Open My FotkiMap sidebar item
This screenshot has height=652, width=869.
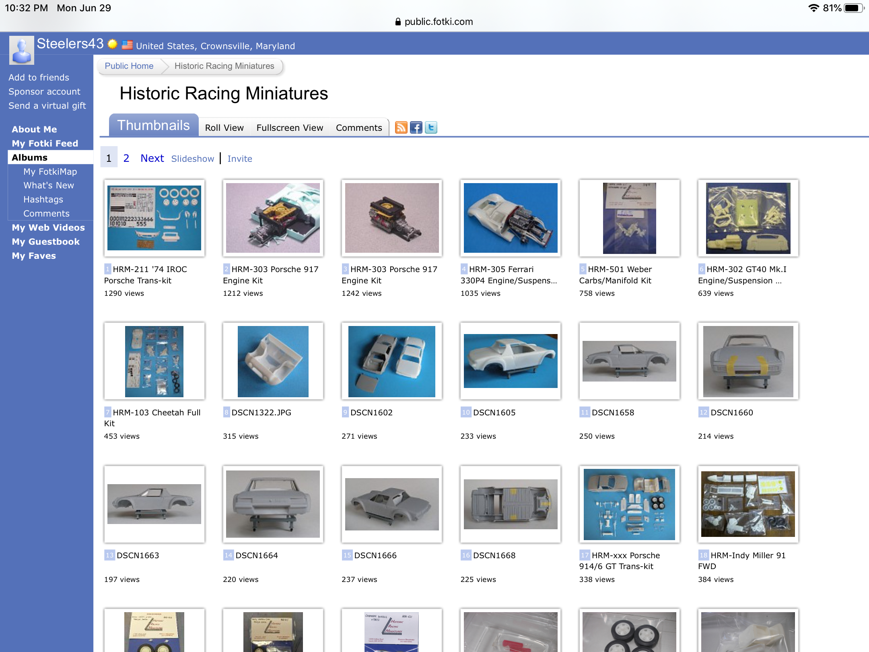coord(50,171)
